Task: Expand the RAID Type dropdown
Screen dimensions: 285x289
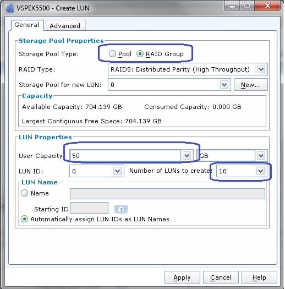Action: click(x=261, y=69)
